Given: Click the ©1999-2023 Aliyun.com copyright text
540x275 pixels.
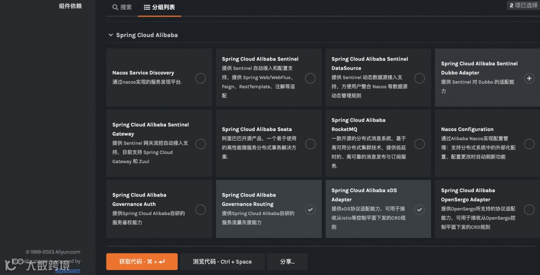Looking at the screenshot, I should [x=53, y=252].
